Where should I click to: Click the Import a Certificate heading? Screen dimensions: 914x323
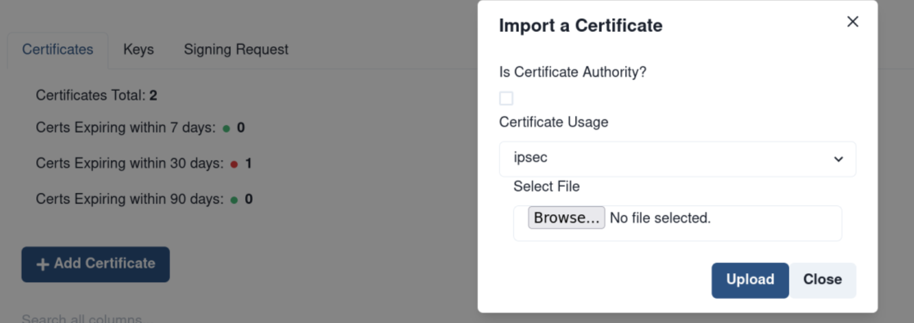click(x=580, y=26)
